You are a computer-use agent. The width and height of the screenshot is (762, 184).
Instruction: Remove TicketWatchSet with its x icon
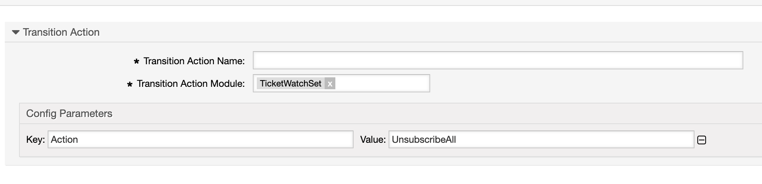pyautogui.click(x=330, y=84)
